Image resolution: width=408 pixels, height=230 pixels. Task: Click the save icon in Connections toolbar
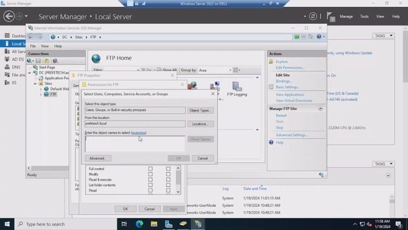(x=38, y=61)
